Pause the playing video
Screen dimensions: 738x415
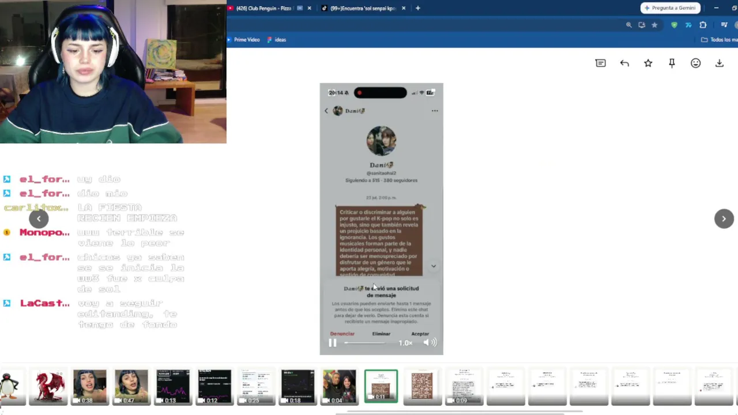[x=333, y=343]
